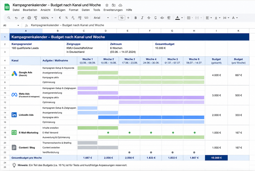
Task: Open the move to folder icon
Action: click(114, 5)
